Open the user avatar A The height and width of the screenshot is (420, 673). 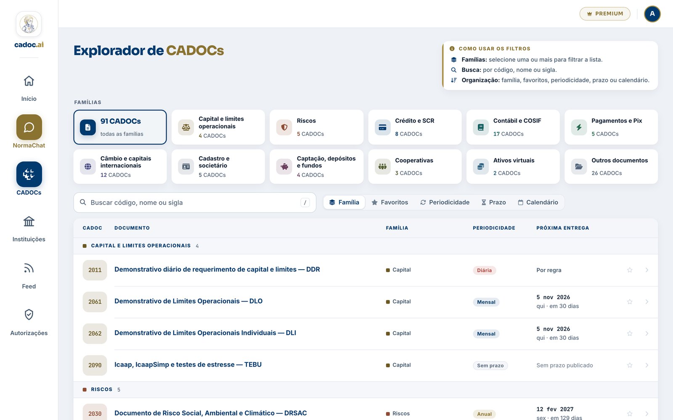pyautogui.click(x=652, y=14)
